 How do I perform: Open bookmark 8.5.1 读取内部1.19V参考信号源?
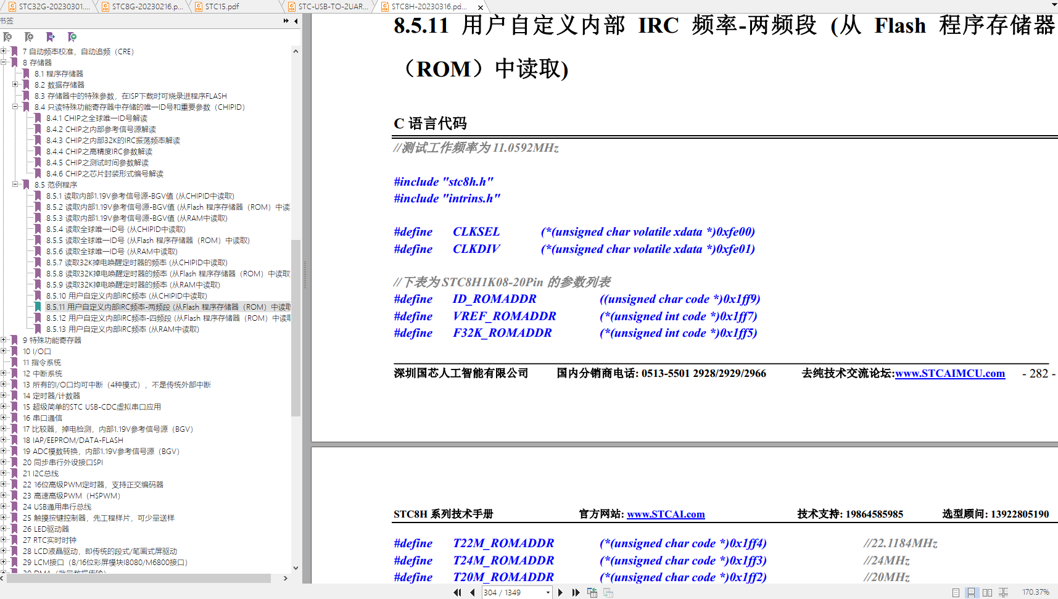[x=140, y=196]
